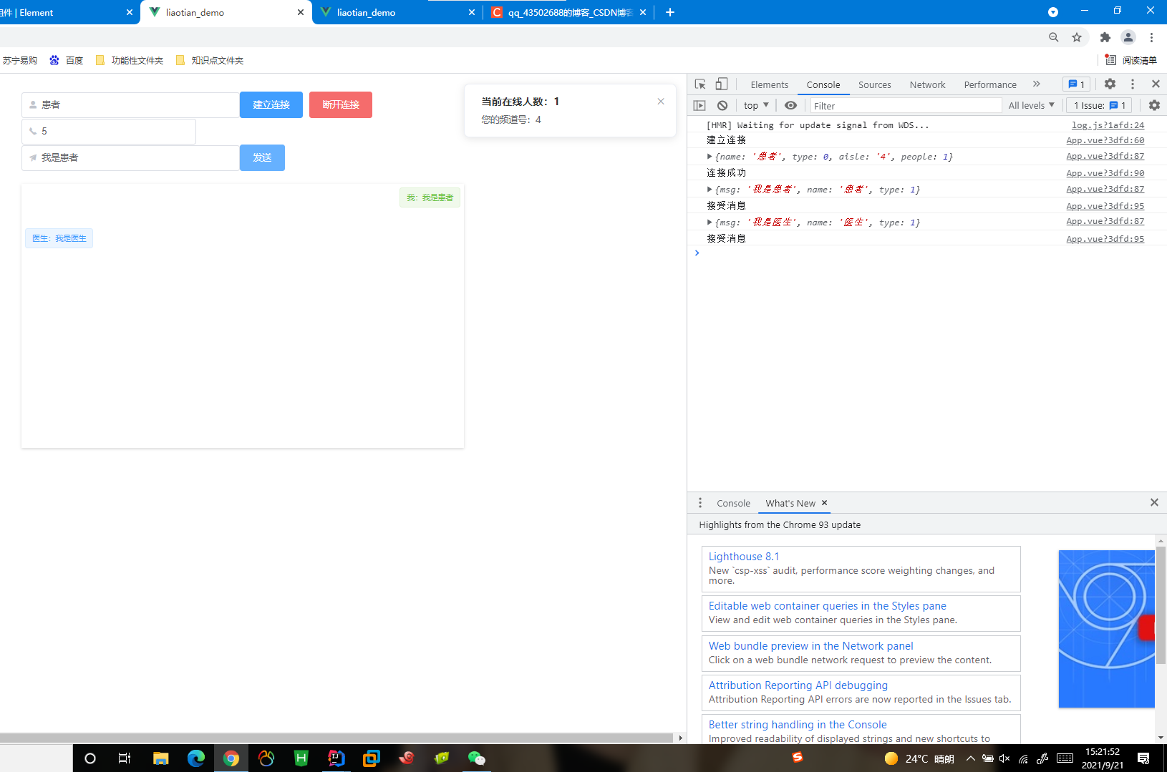Open Web bundle preview article

pyautogui.click(x=810, y=646)
